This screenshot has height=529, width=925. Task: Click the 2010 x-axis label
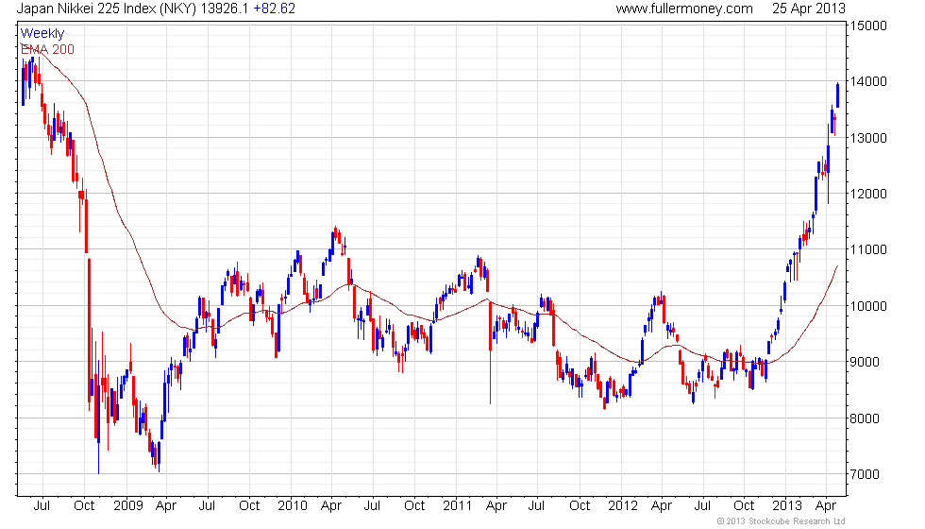point(293,505)
